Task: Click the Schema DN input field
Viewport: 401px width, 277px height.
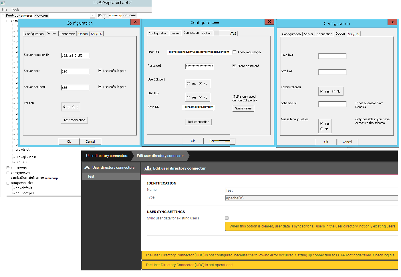Action: point(332,104)
